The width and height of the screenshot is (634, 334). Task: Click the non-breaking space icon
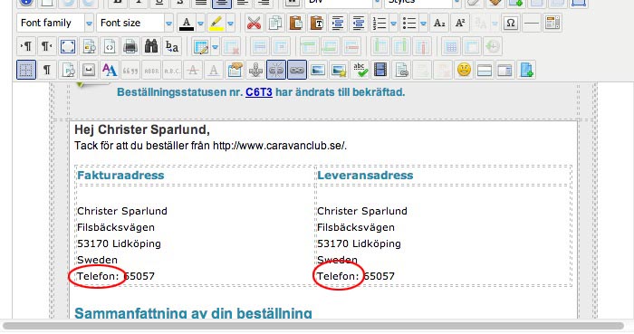[89, 71]
